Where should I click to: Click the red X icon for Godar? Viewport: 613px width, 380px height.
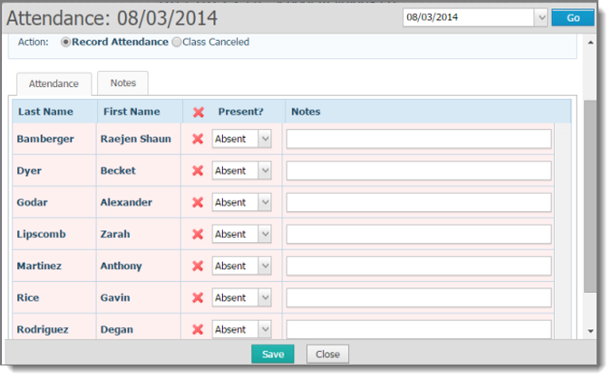pyautogui.click(x=198, y=202)
